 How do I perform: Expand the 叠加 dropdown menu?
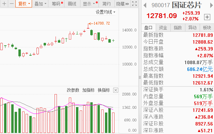click(40, 4)
